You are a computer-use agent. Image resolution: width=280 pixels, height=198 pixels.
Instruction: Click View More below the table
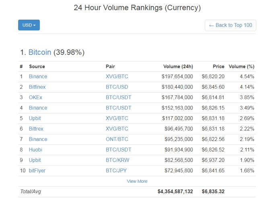[x=137, y=181]
